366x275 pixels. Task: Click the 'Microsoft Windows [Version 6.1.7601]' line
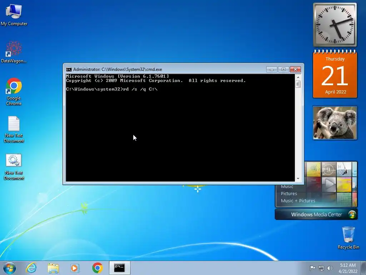(117, 76)
